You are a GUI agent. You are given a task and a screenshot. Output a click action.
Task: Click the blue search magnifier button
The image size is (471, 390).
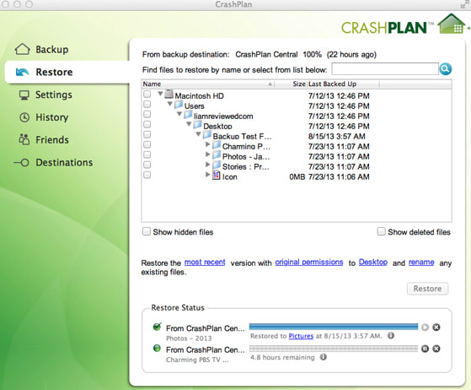pyautogui.click(x=446, y=69)
